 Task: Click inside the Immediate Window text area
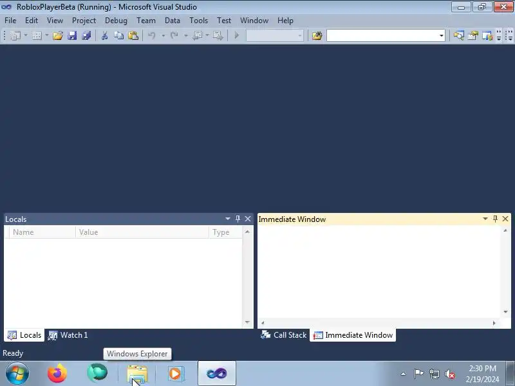pyautogui.click(x=379, y=271)
